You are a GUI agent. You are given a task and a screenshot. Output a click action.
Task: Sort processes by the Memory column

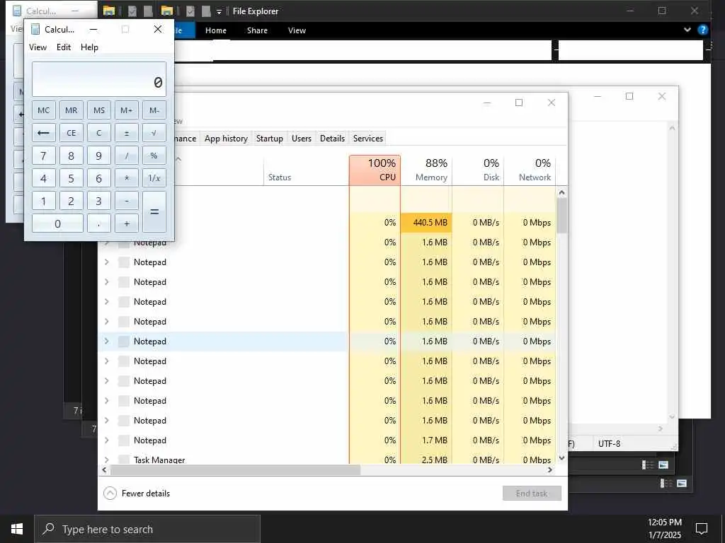[x=426, y=170]
